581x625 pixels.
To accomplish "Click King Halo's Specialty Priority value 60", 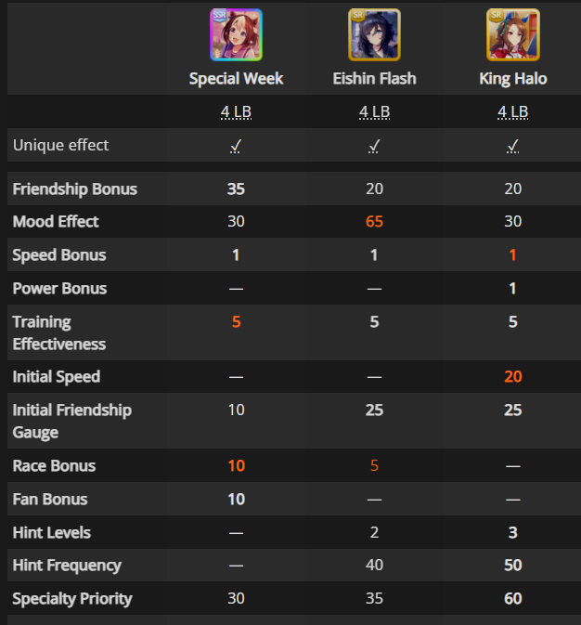I will point(513,598).
